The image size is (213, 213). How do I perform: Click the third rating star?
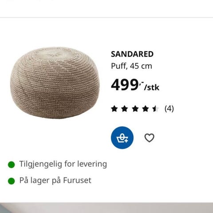tap(135, 109)
